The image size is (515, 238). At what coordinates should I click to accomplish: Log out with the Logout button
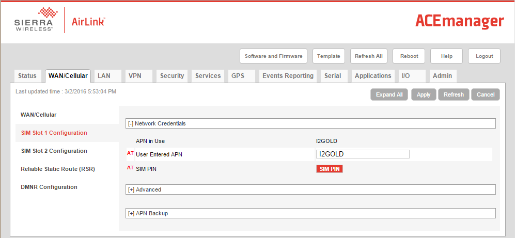pos(485,56)
